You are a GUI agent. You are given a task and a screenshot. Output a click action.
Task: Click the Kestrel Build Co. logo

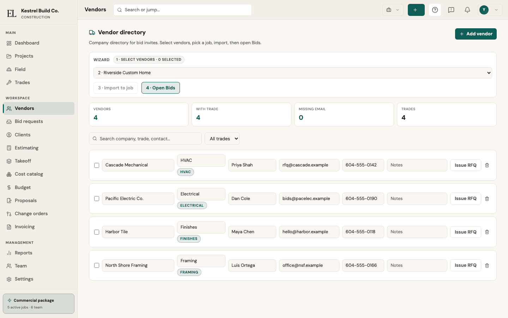coord(12,13)
